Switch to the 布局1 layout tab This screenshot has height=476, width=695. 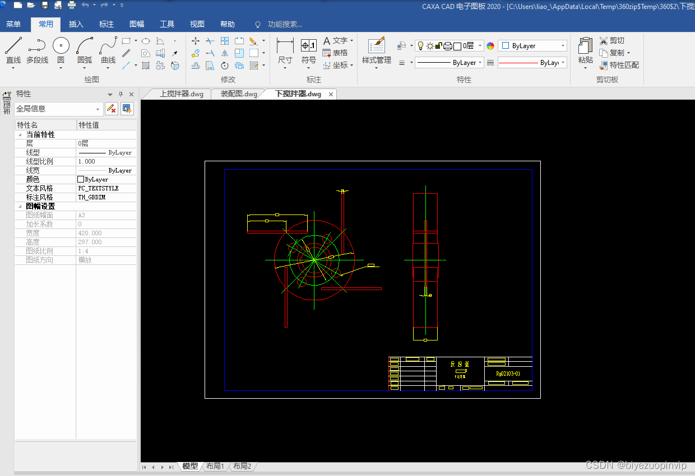tap(215, 466)
